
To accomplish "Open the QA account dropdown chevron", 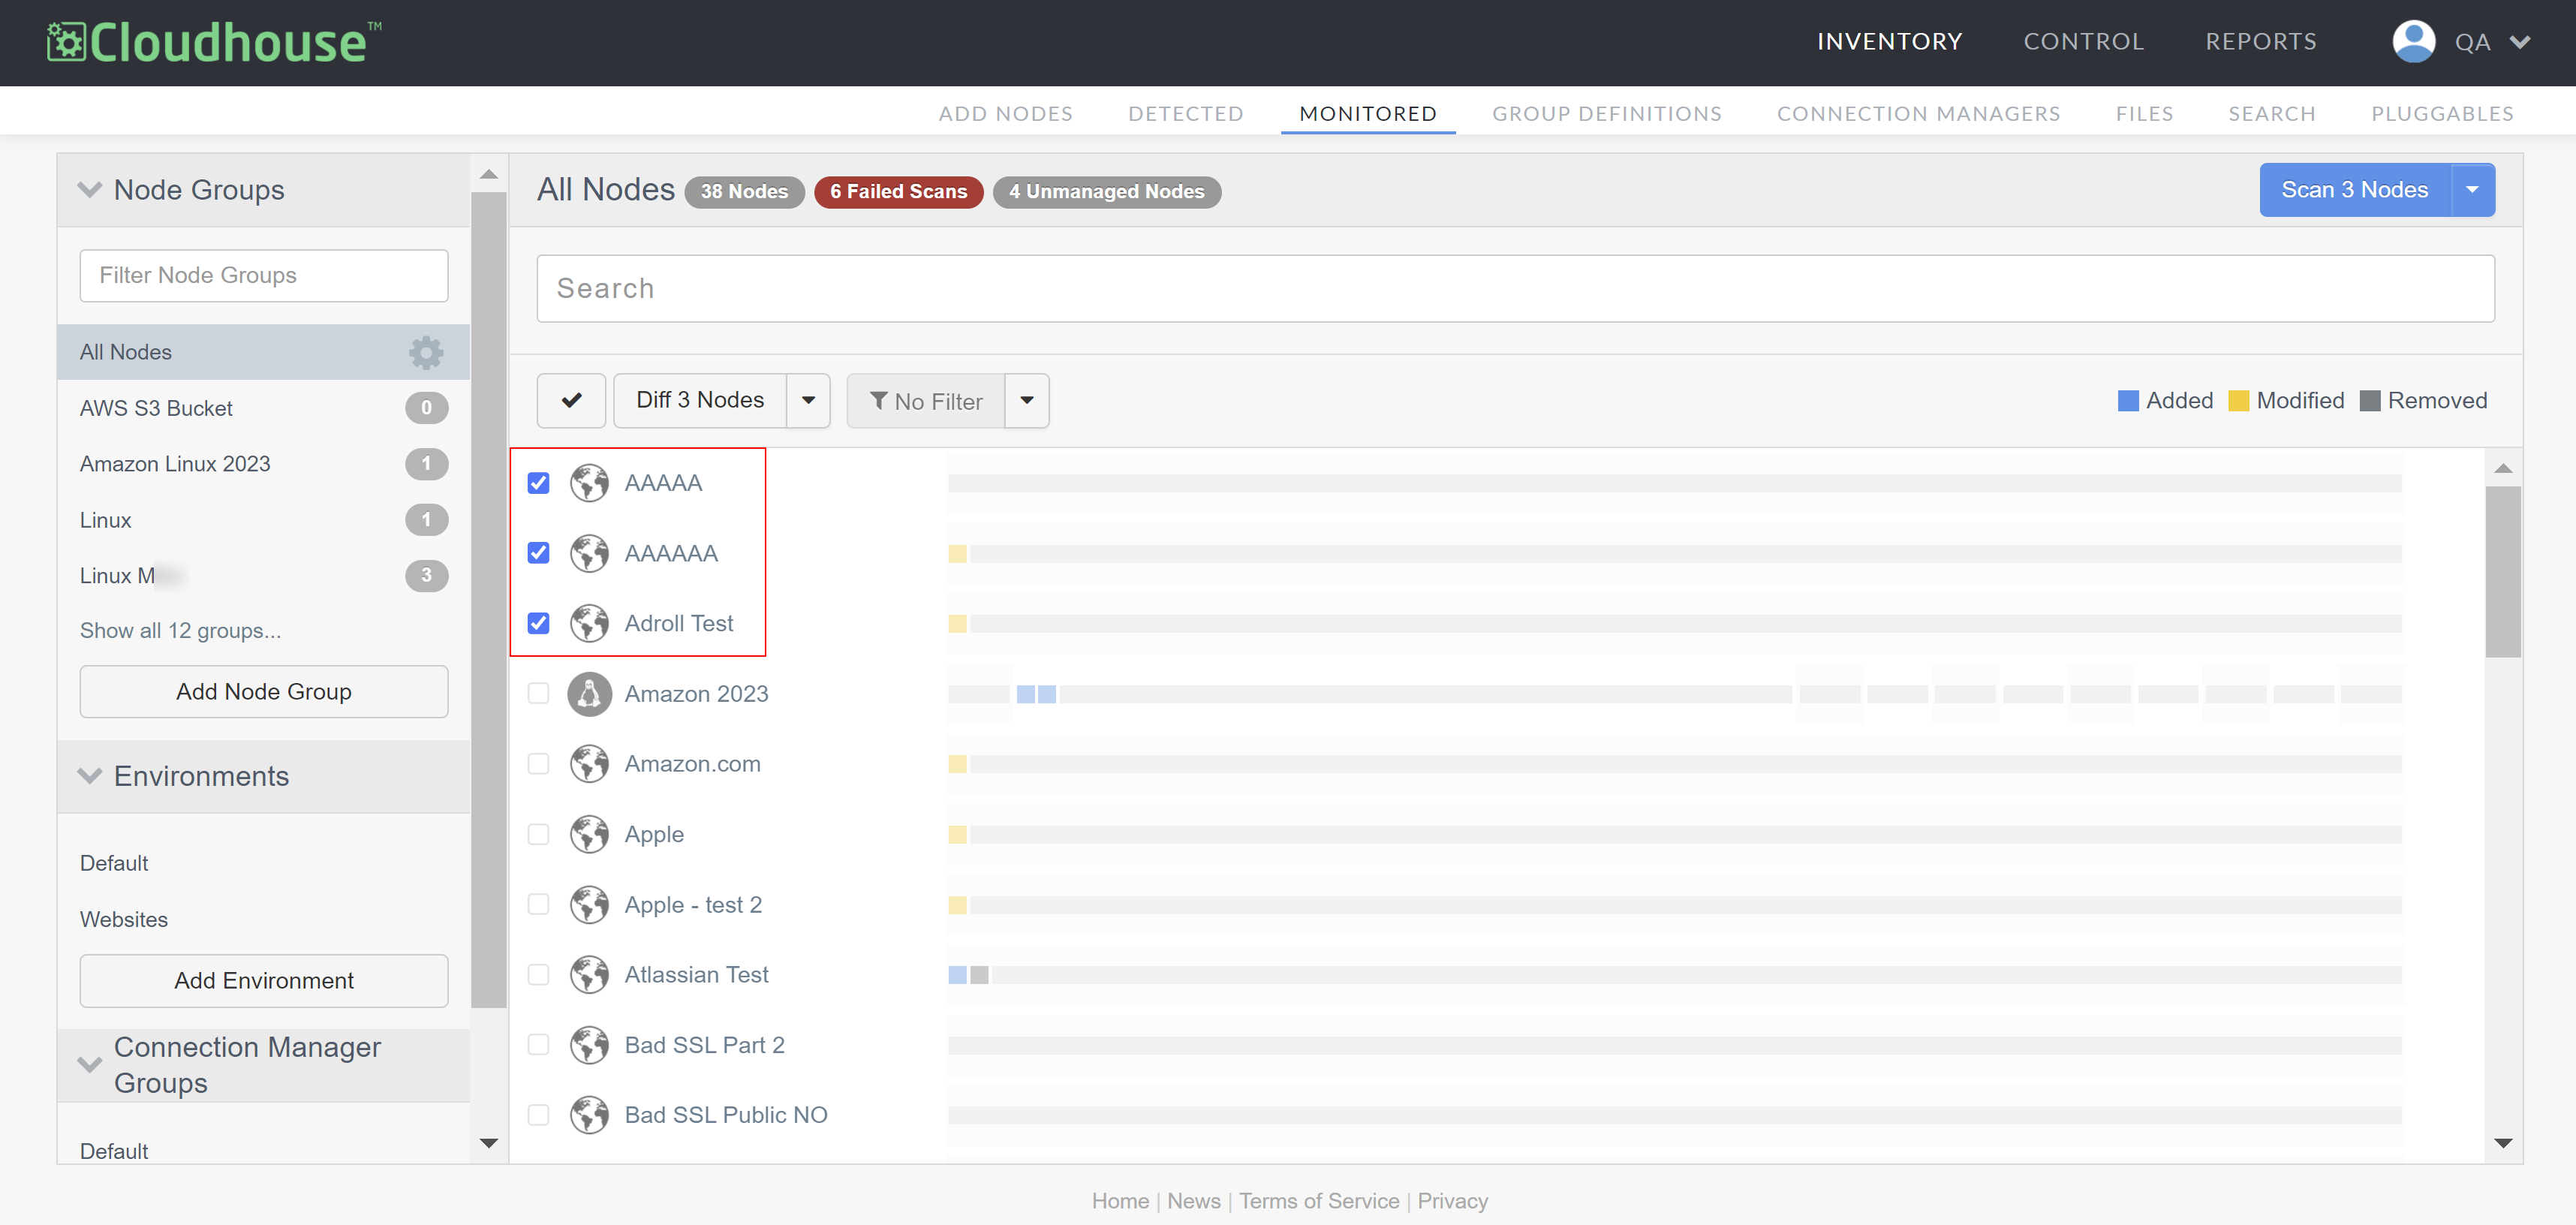I will click(2520, 42).
